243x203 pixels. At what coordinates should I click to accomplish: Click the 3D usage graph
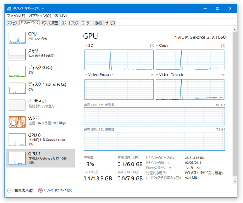119,60
